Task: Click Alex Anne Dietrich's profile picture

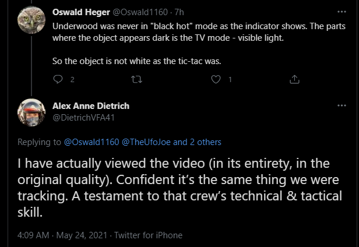Action: coord(31,112)
